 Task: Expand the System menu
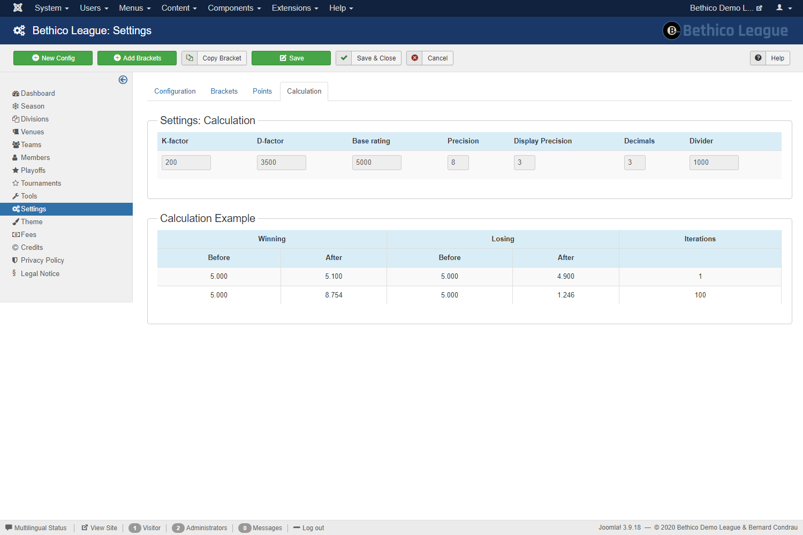pos(51,8)
